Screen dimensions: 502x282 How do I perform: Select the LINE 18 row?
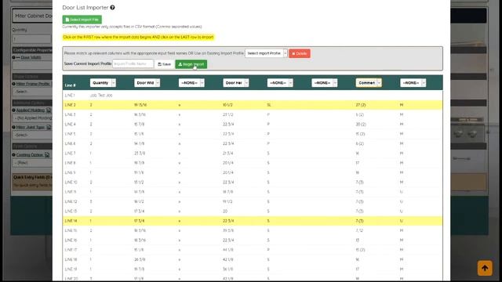(x=253, y=259)
